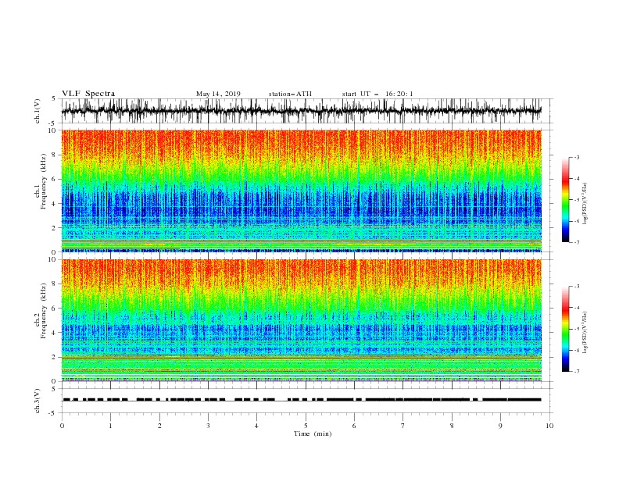Click time-axis tick label "3" under ch.3

208,426
